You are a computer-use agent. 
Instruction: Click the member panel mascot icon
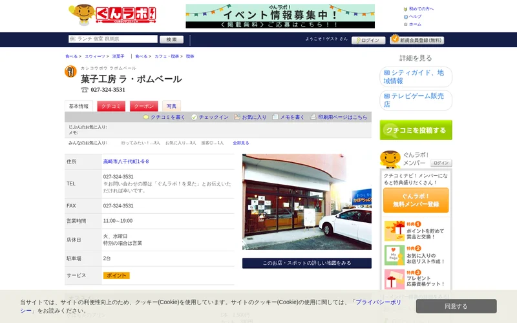390,159
